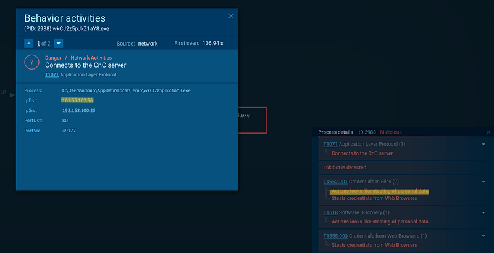Select the red-outlined .exe process node
The image size is (494, 253).
251,120
